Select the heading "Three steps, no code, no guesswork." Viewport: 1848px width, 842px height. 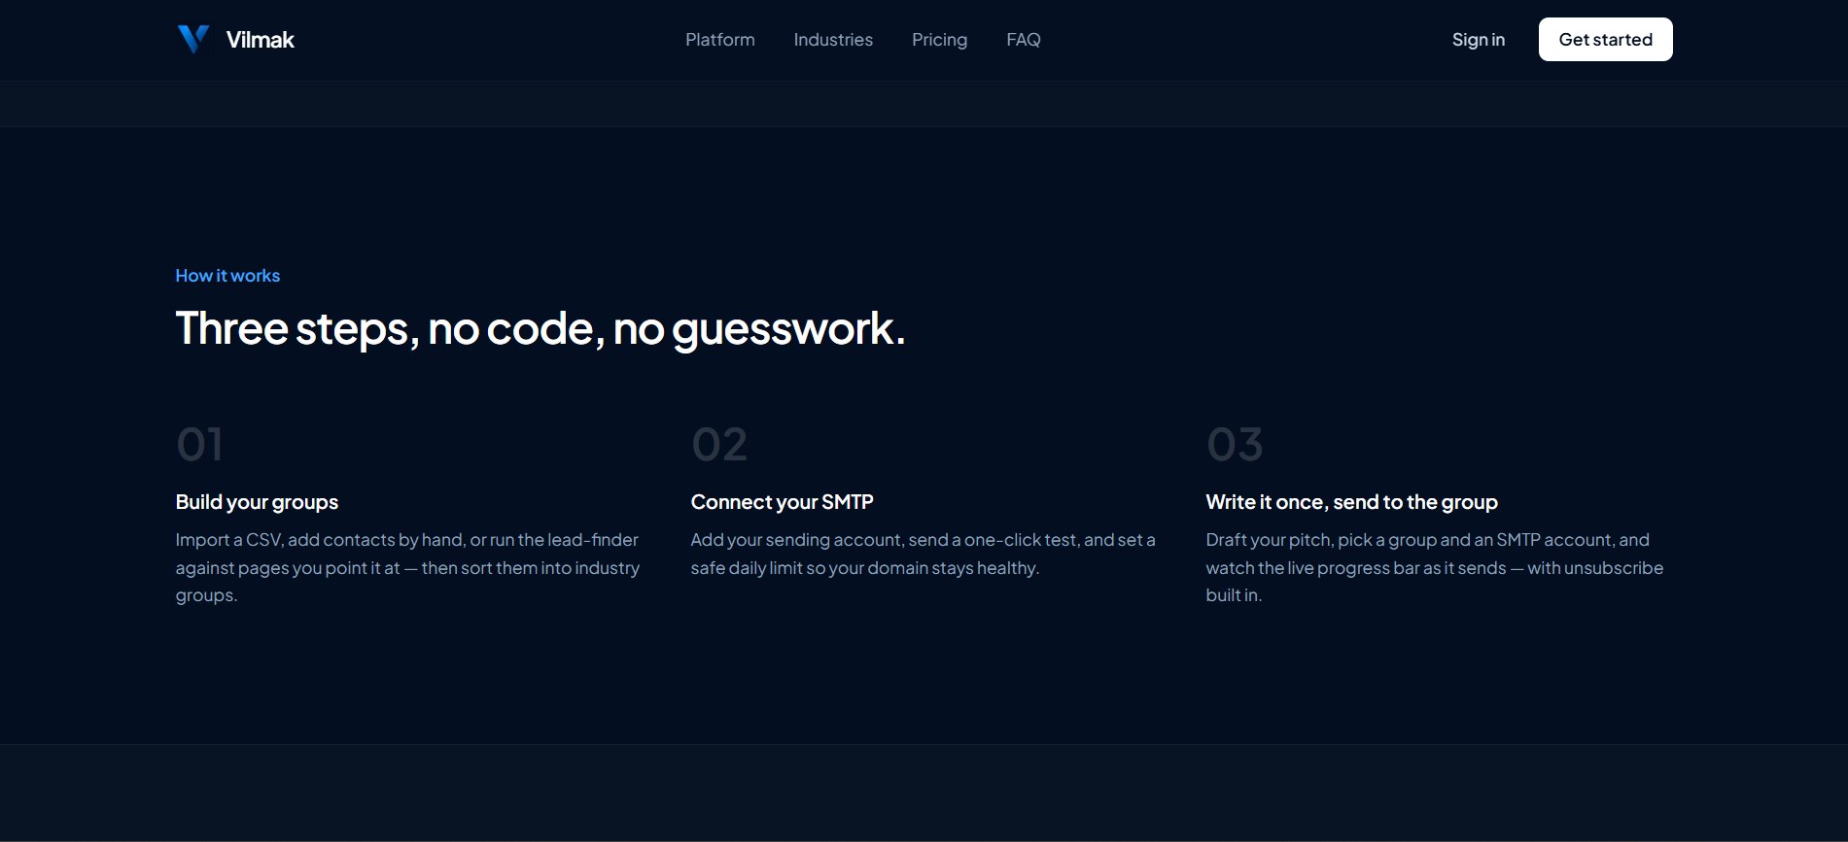tap(540, 329)
